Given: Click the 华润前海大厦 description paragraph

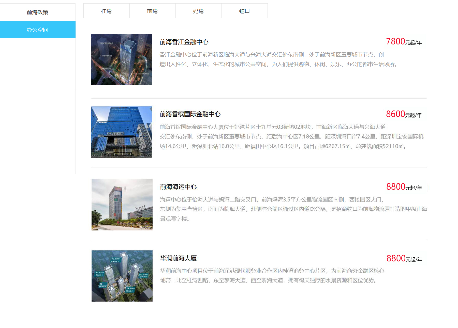Looking at the screenshot, I should pyautogui.click(x=272, y=276).
